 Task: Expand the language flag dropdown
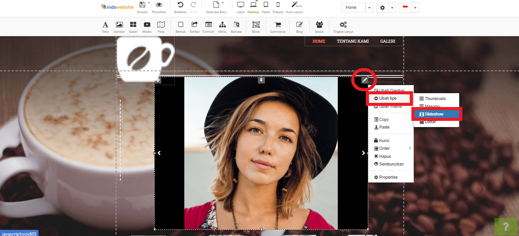[415, 7]
